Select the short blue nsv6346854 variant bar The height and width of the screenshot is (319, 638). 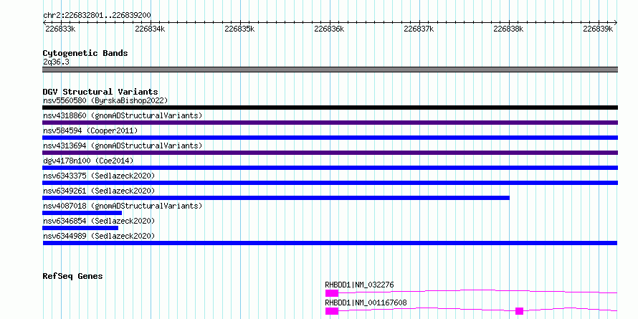click(80, 228)
